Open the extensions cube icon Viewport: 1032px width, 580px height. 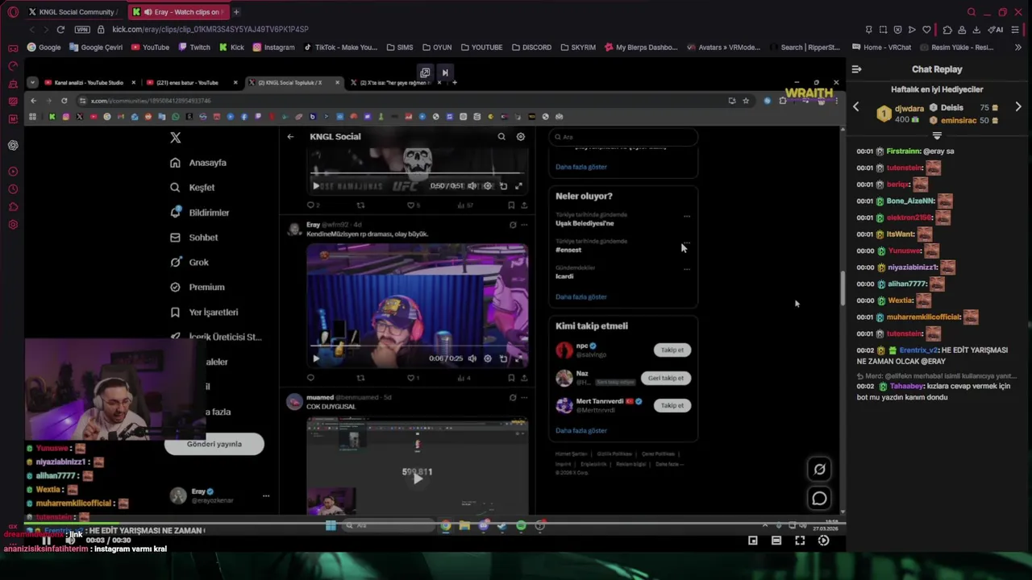pos(947,30)
